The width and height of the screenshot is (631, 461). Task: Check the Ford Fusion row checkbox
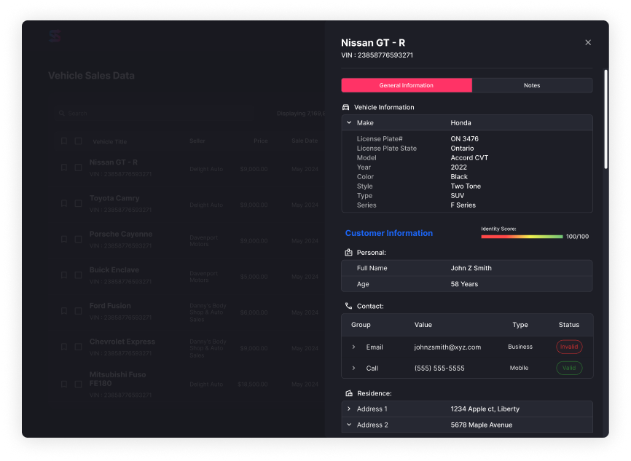click(x=79, y=310)
